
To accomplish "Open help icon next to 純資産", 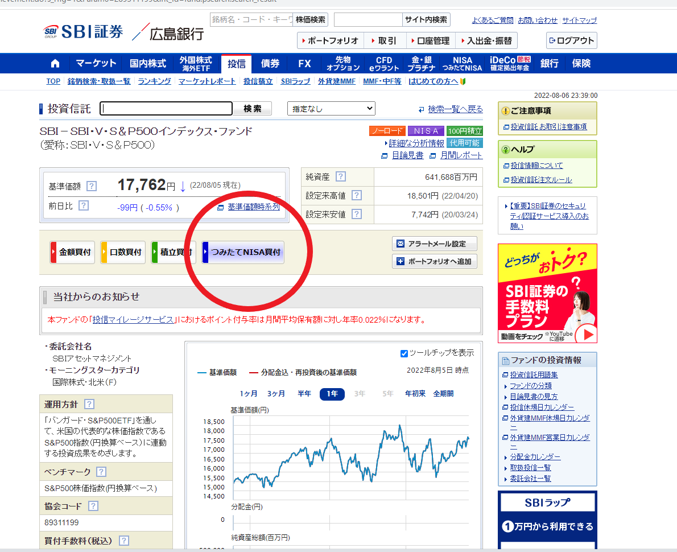I will [341, 176].
